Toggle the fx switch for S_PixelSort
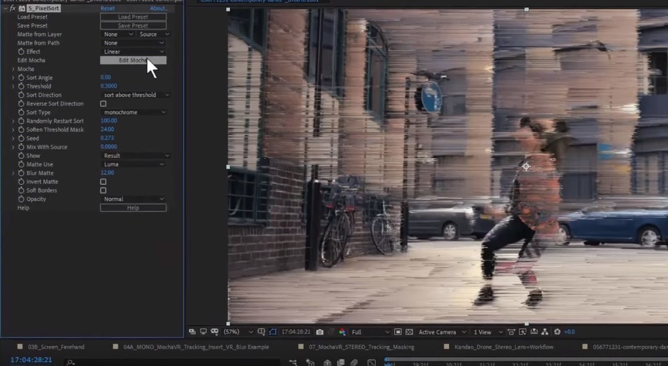This screenshot has height=366, width=668. coord(13,8)
